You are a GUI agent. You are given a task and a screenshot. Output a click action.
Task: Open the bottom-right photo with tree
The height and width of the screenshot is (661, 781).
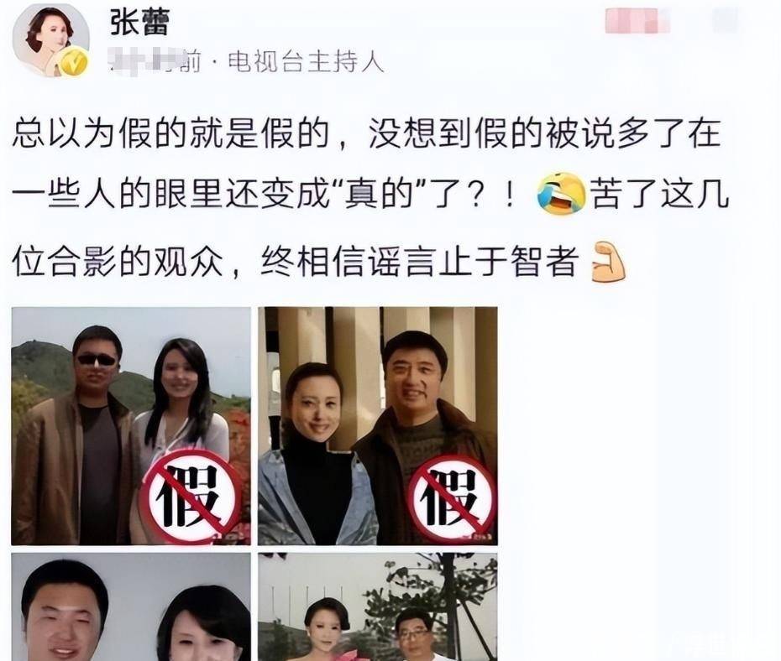pos(378,606)
